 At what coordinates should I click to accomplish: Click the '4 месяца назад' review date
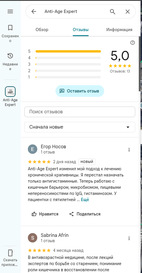(x=68, y=250)
